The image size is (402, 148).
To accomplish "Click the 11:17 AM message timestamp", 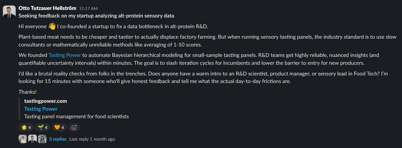I will tap(88, 9).
